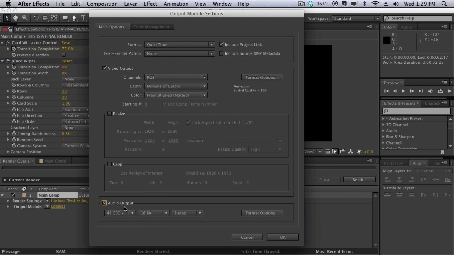Open the Info panel flyout menu icon
This screenshot has width=454, height=255.
444,27
